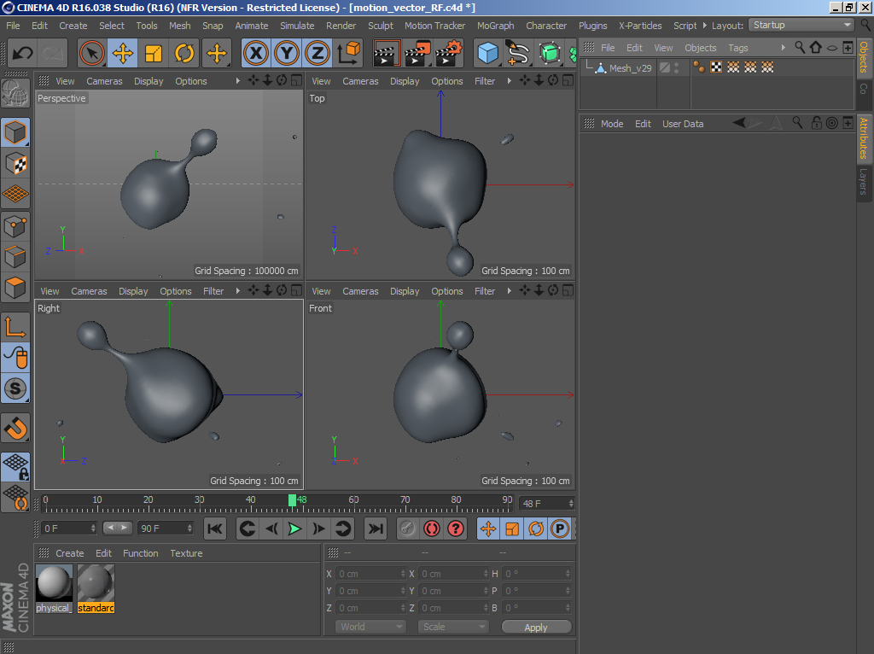This screenshot has height=654, width=874.
Task: Switch to the Layers side tab
Action: (864, 181)
